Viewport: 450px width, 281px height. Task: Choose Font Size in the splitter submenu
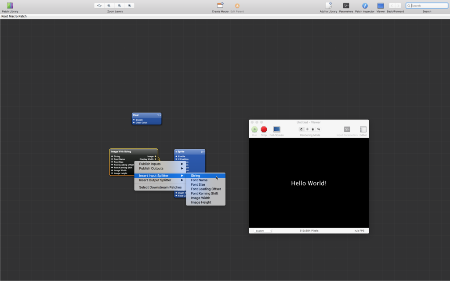(206, 185)
